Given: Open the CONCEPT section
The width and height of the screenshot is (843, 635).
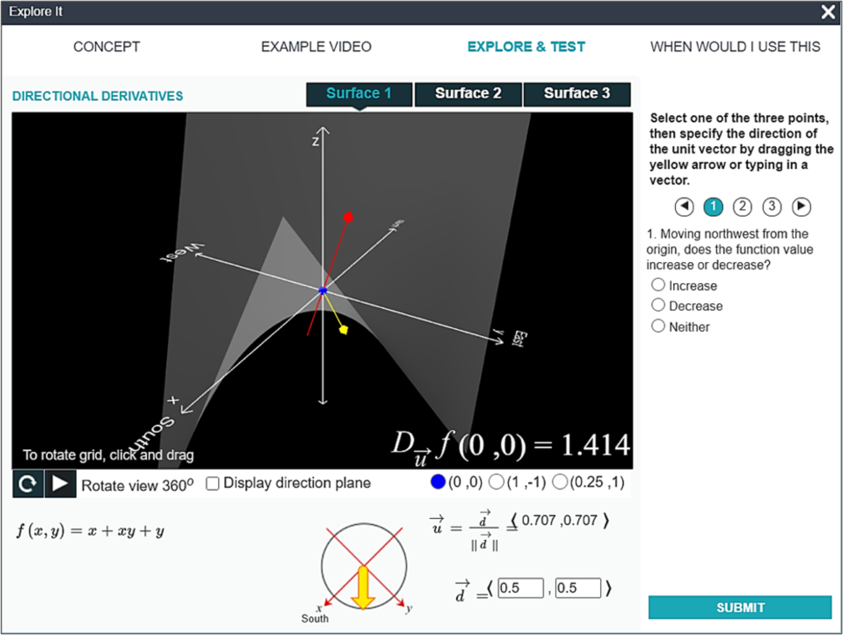Looking at the screenshot, I should tap(107, 47).
